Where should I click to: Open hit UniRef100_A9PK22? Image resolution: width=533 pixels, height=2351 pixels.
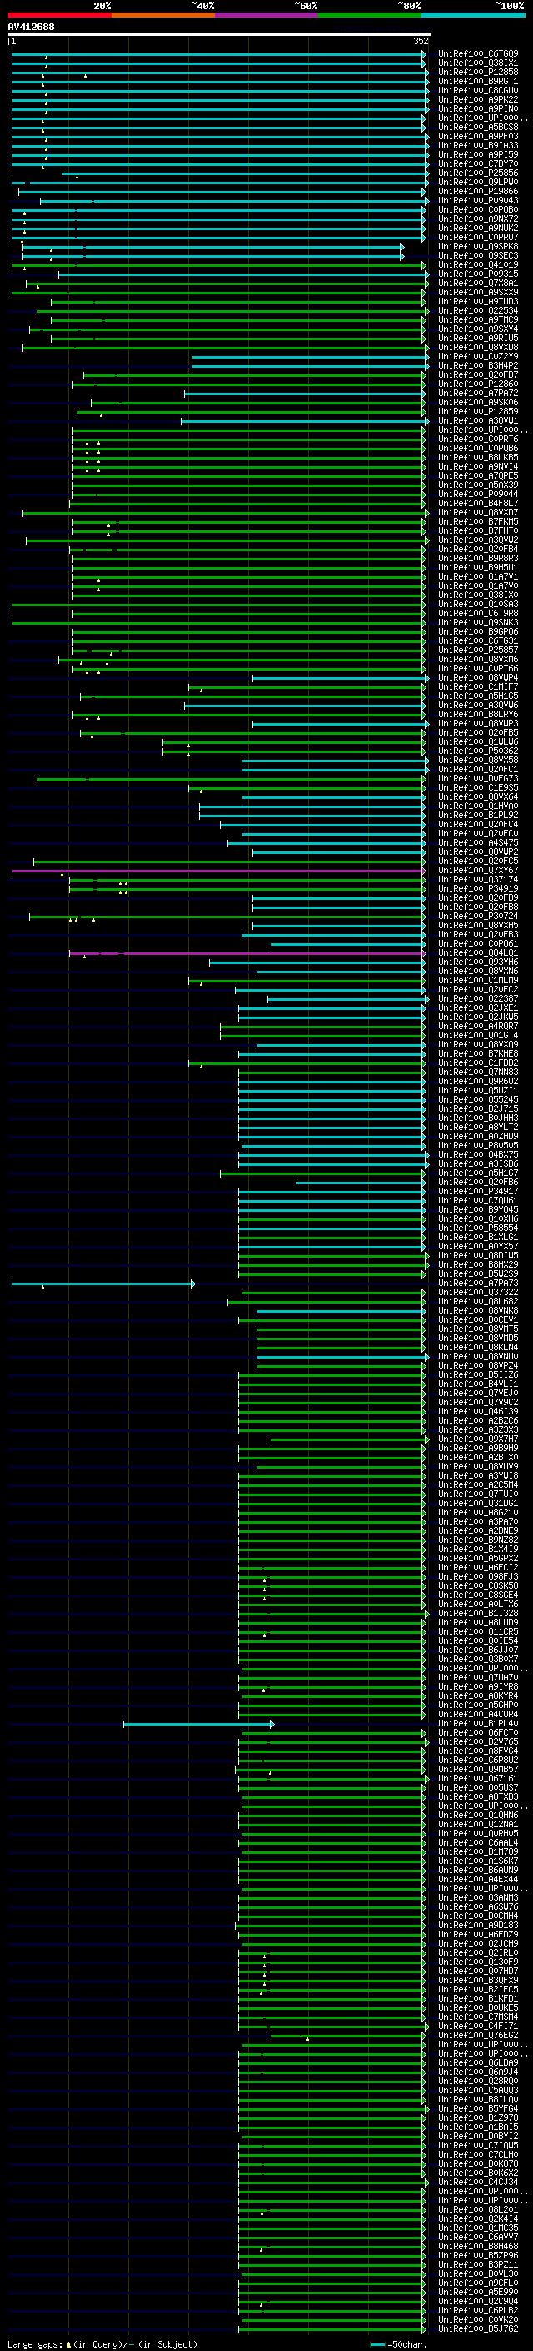(478, 99)
